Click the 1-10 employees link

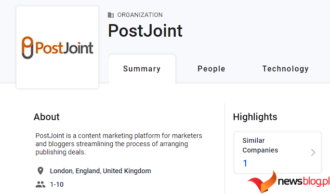click(57, 184)
